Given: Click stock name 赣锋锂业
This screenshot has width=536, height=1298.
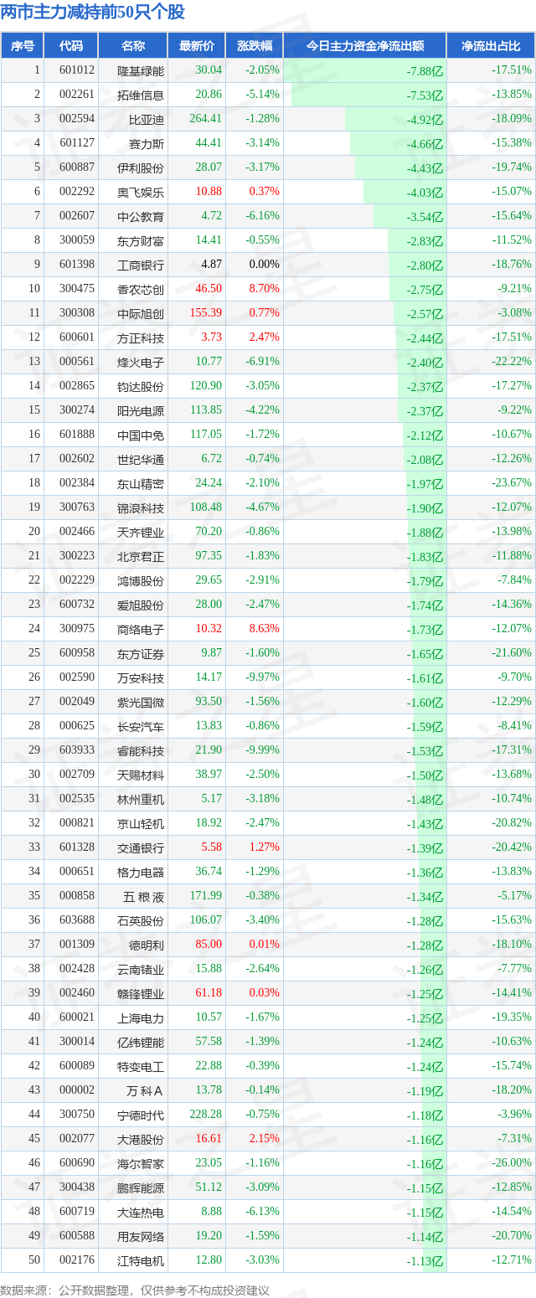Looking at the screenshot, I should click(x=141, y=994).
